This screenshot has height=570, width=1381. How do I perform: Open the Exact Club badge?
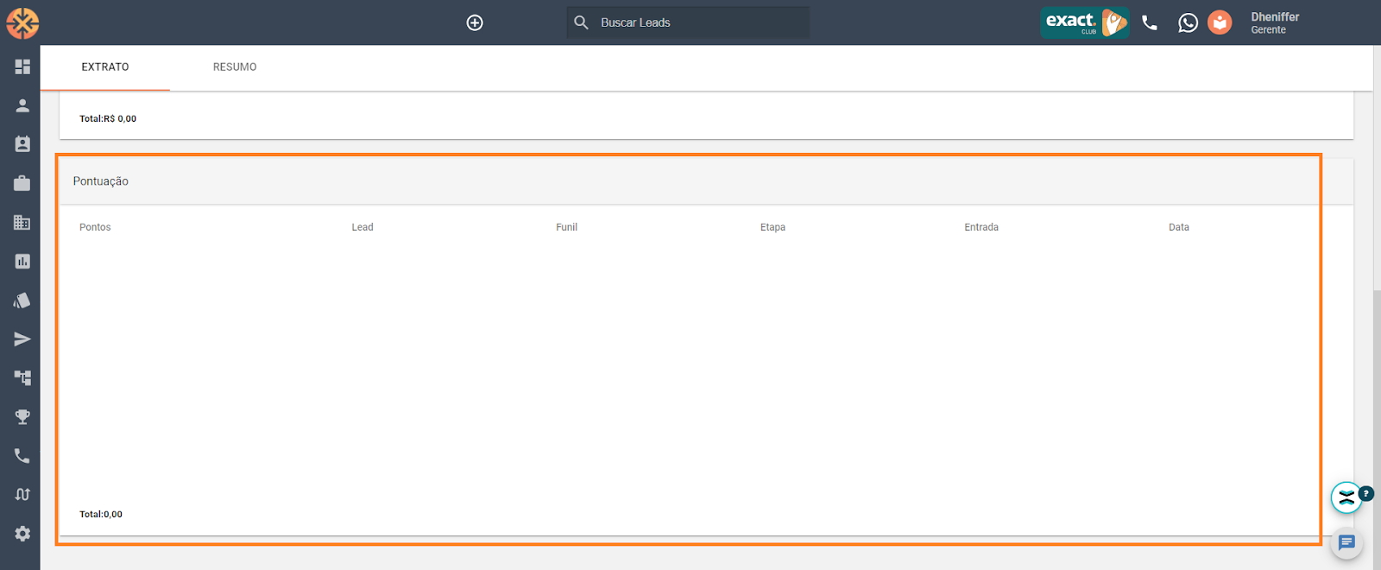1085,22
